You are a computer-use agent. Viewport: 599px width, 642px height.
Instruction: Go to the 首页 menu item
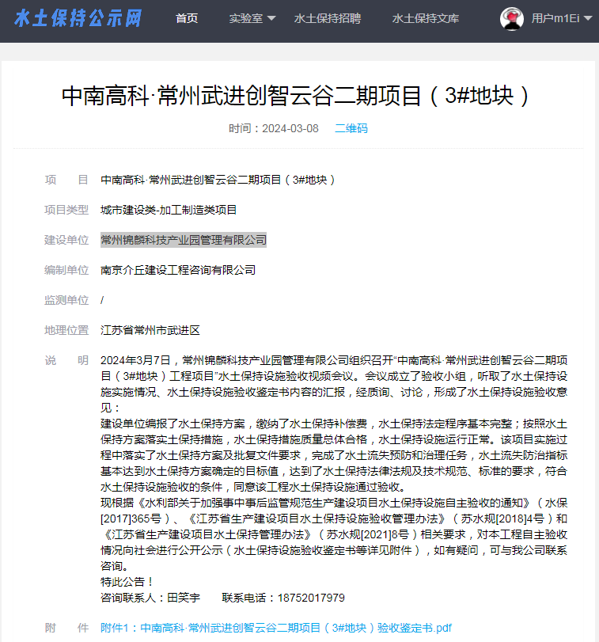(187, 18)
